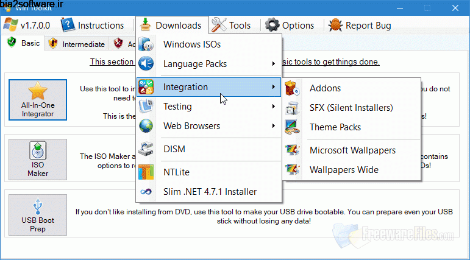Viewport: 470px width, 260px height.
Task: Click the Addons box icon
Action: pos(292,88)
